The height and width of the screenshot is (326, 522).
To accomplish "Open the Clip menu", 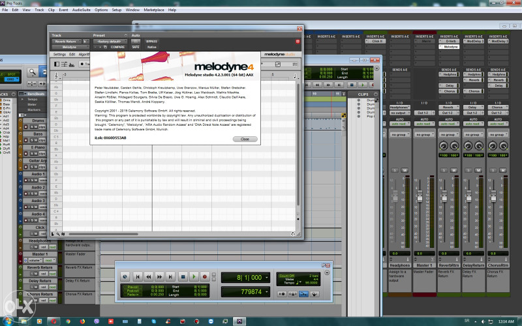I will click(x=52, y=10).
